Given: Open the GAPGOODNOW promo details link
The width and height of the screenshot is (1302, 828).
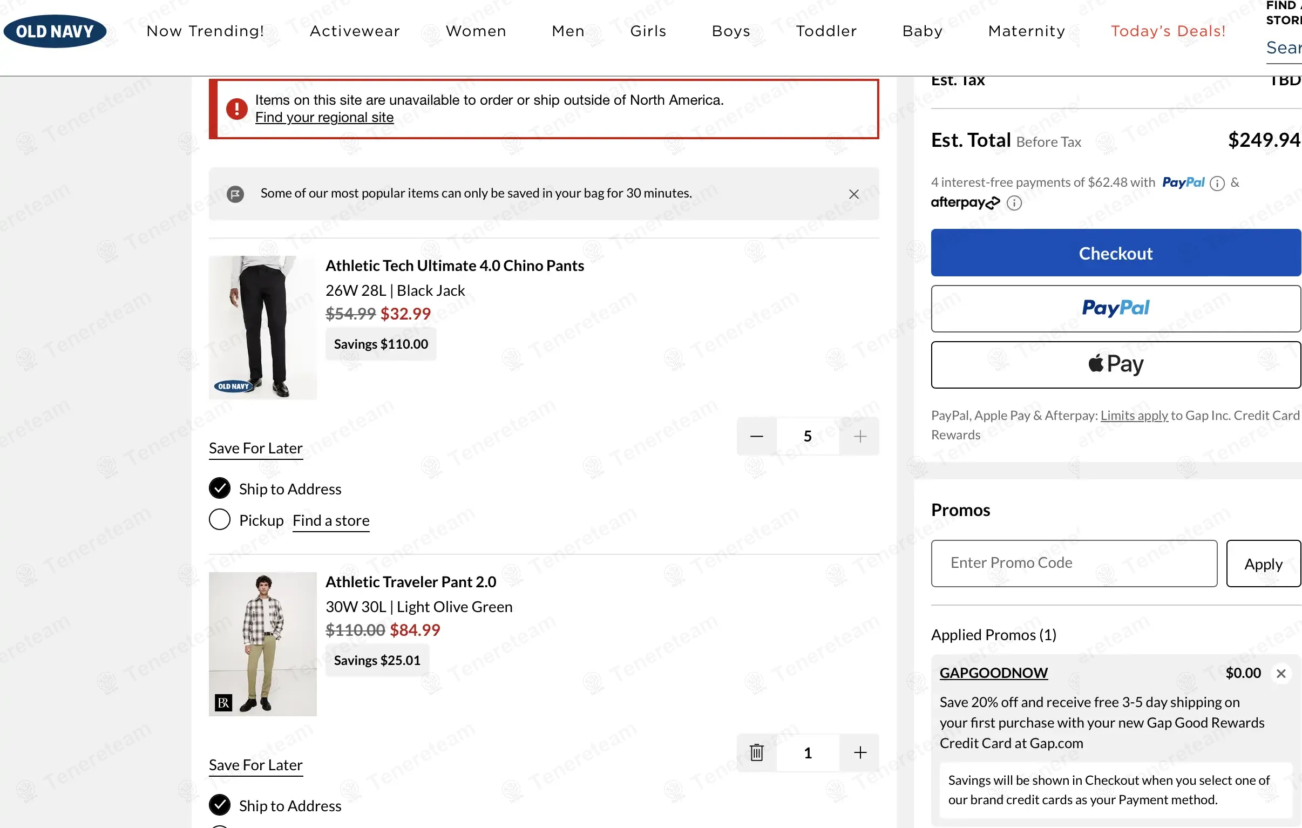Looking at the screenshot, I should point(993,673).
